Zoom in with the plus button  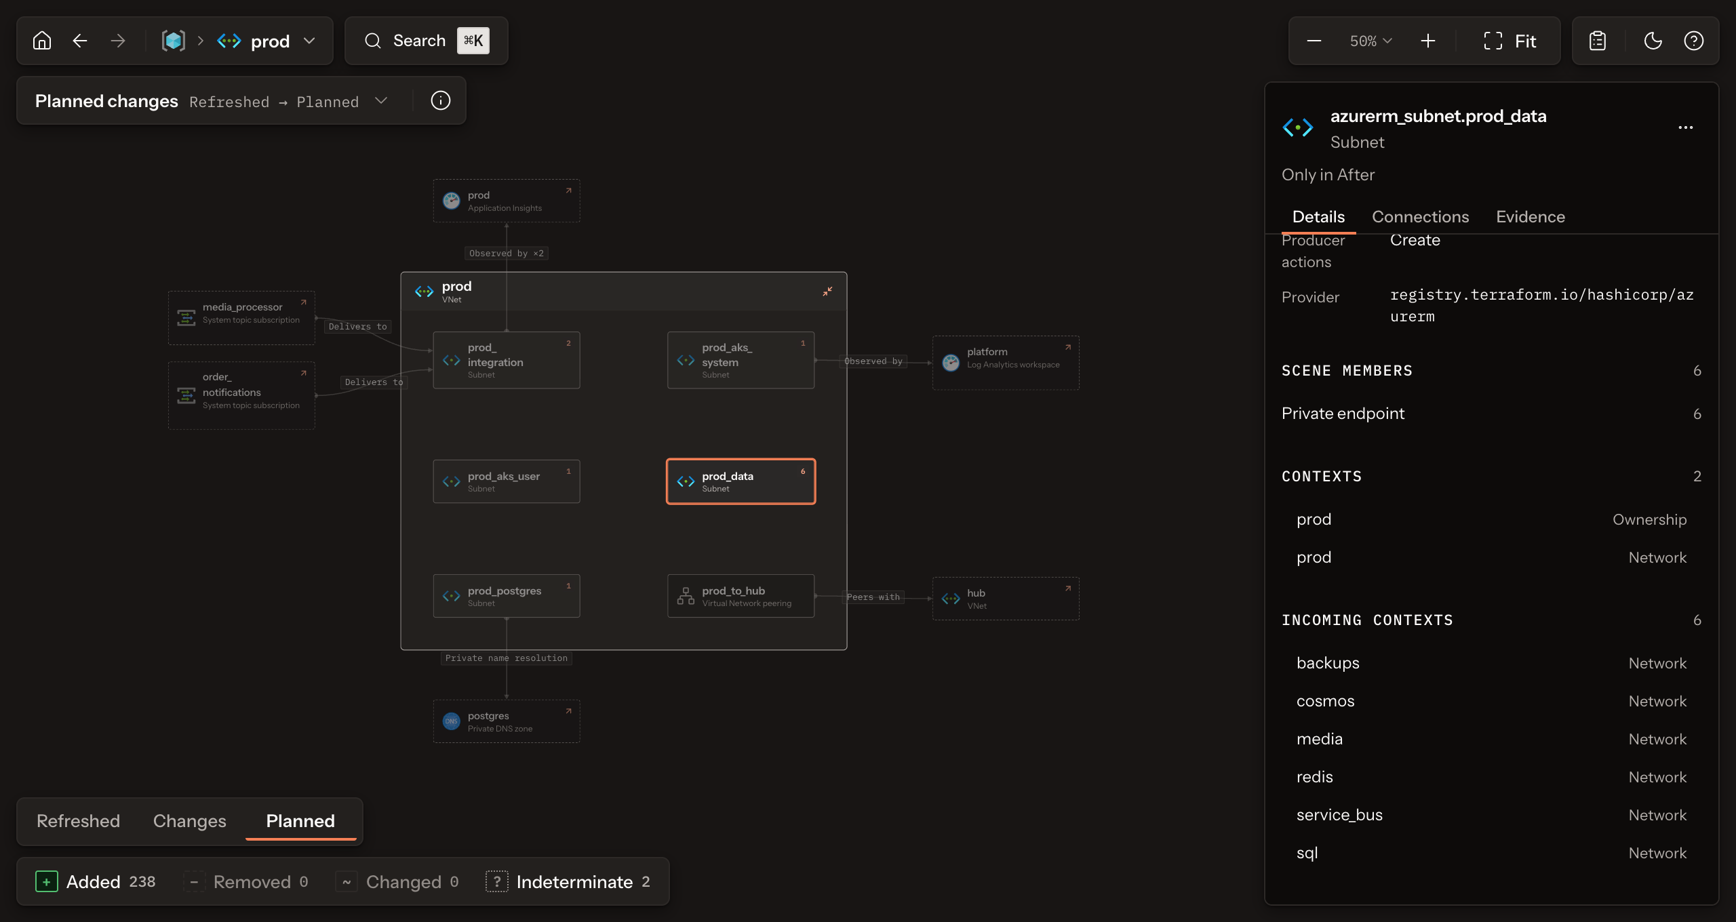pos(1428,41)
